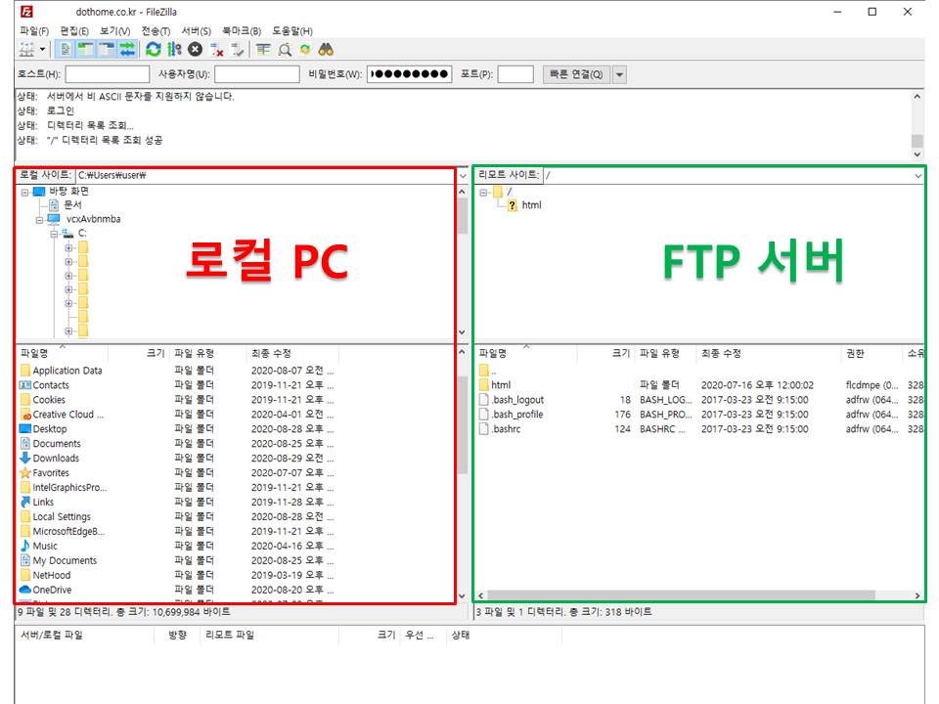Select the My Documents folder icon
This screenshot has height=704, width=939.
[x=25, y=561]
